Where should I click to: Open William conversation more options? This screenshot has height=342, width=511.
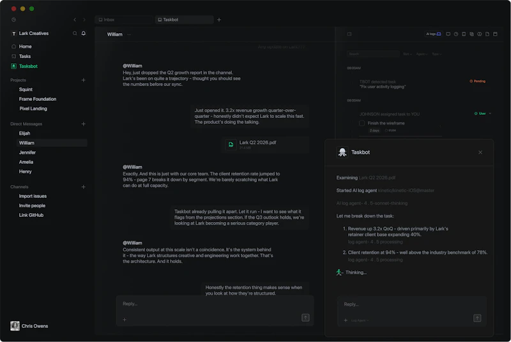(x=129, y=34)
